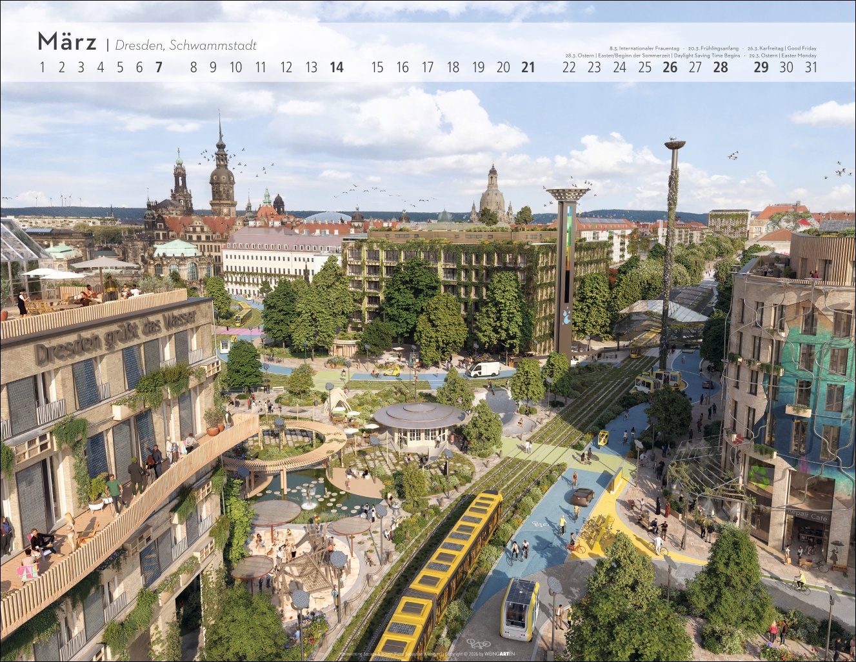Select day 14 in the calendar

pyautogui.click(x=336, y=67)
